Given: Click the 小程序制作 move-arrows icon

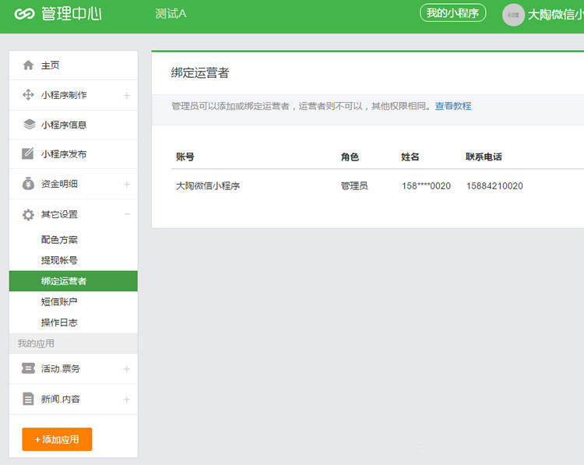Looking at the screenshot, I should tap(28, 95).
